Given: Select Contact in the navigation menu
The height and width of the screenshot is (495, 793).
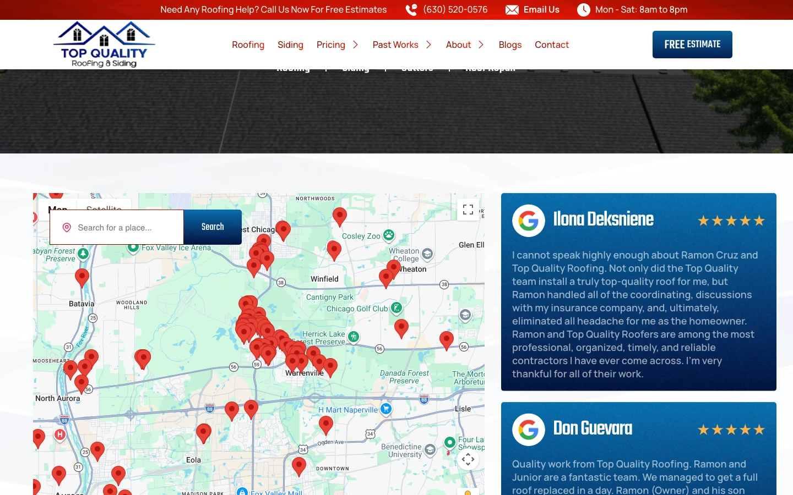Looking at the screenshot, I should point(552,45).
